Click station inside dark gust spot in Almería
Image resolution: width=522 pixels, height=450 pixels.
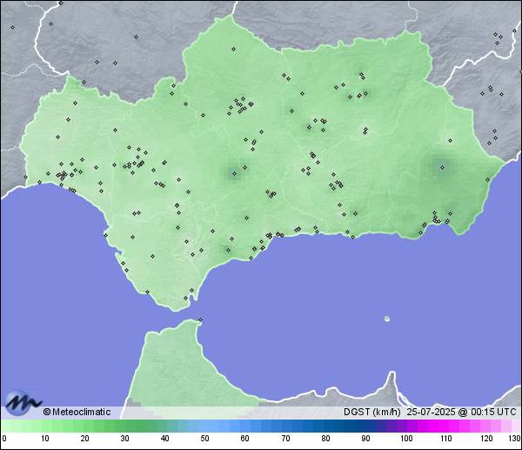(x=443, y=167)
